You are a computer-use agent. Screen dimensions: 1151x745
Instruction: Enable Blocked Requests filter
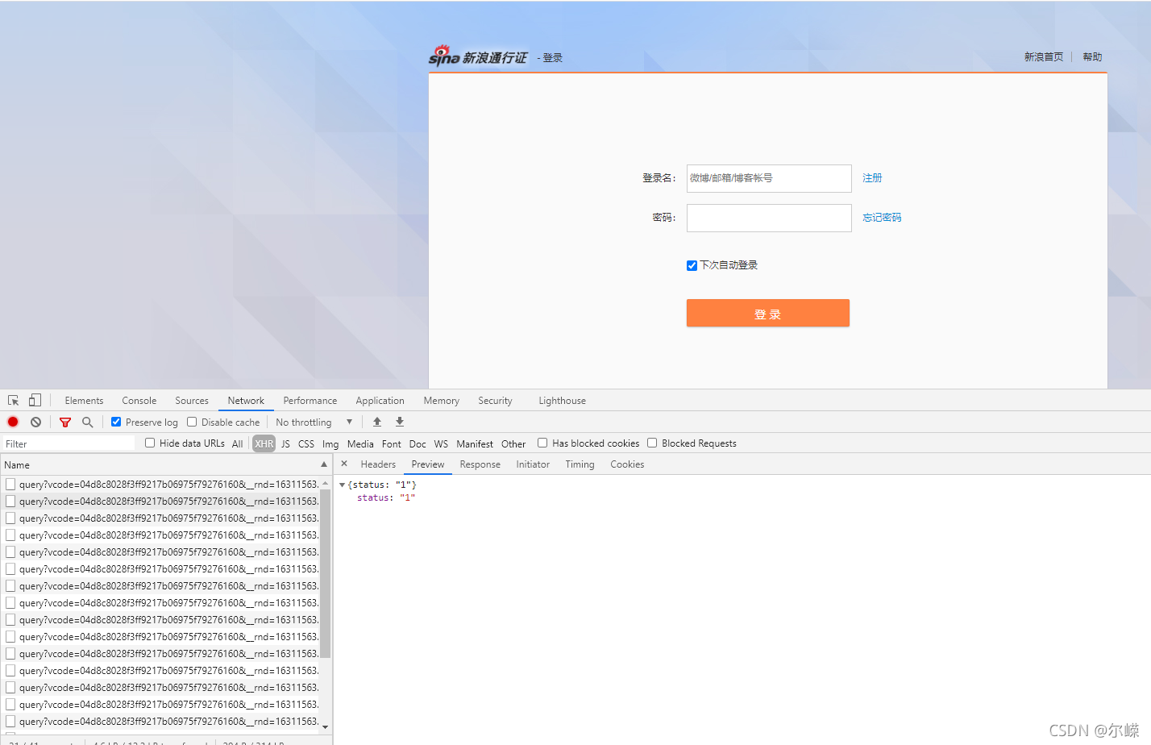click(x=652, y=443)
